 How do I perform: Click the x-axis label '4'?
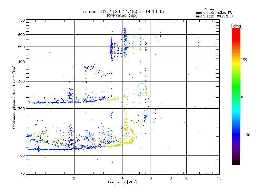(123, 178)
